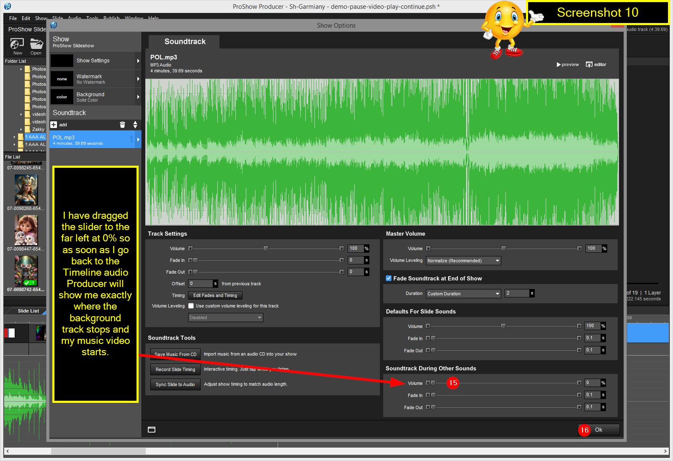Click the Offset seconds input field
This screenshot has width=673, height=461.
201,284
